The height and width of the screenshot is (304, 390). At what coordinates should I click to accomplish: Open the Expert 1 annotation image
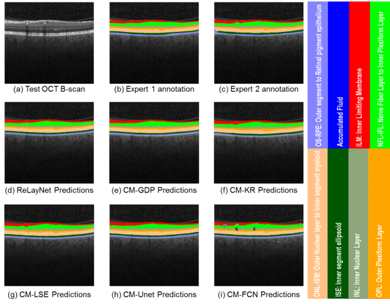pyautogui.click(x=154, y=43)
